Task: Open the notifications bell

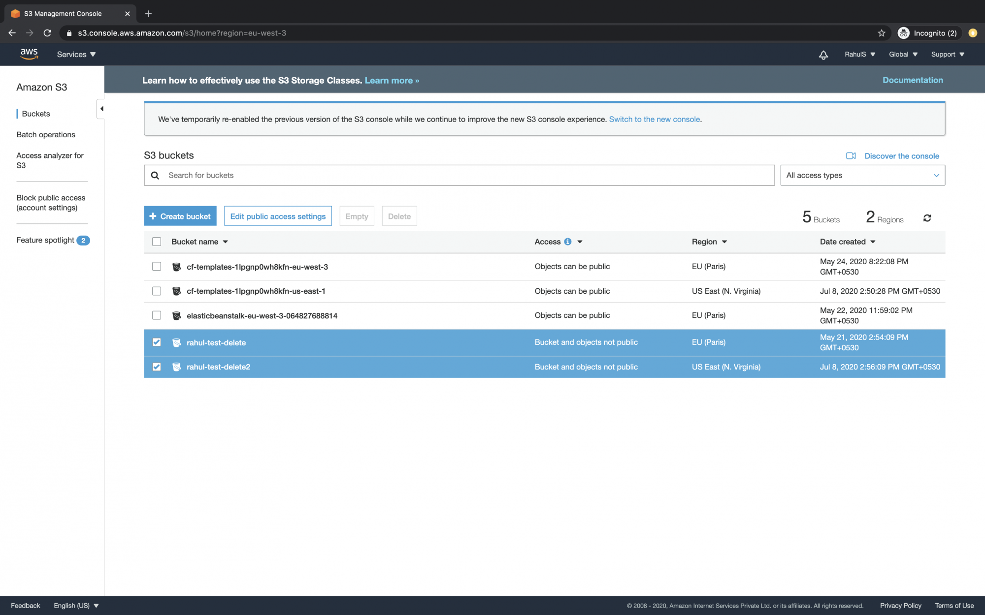Action: point(823,55)
